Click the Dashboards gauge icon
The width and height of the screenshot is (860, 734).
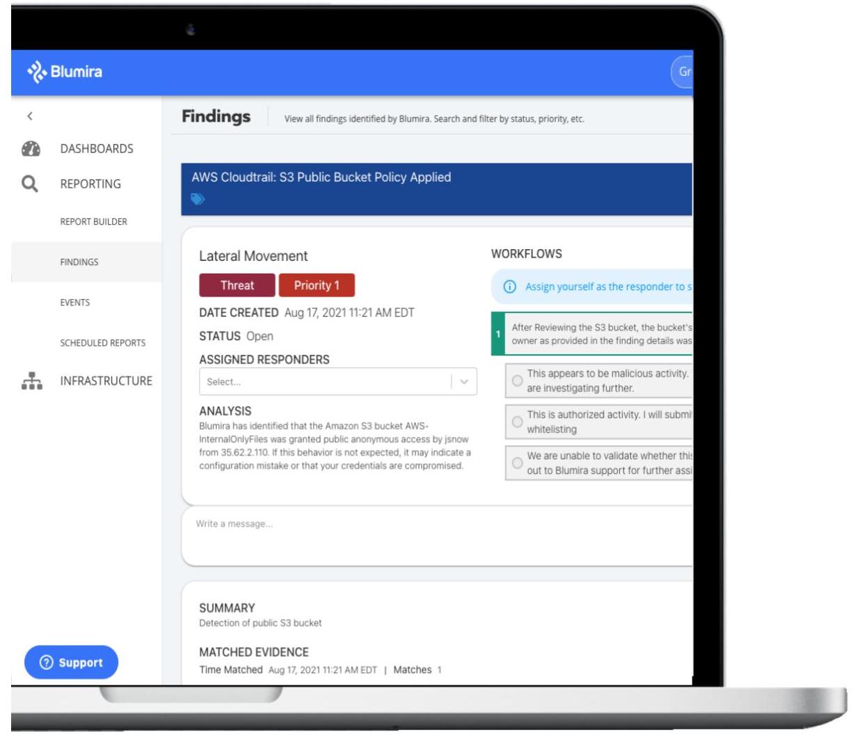(x=31, y=148)
